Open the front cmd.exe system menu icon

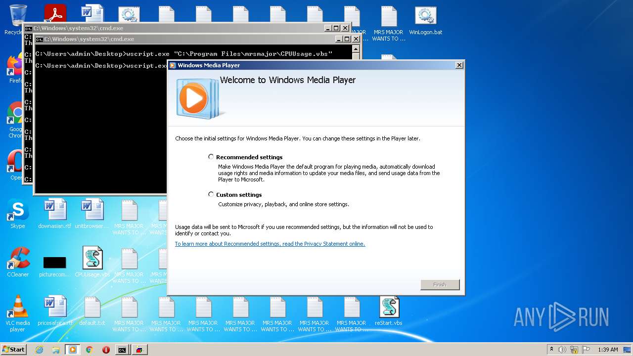point(40,39)
